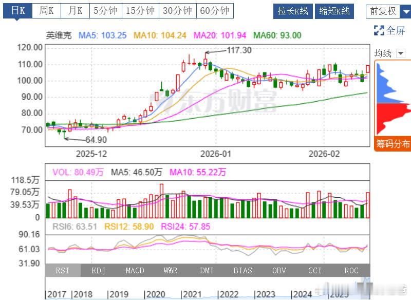Open fullscreen via the 全屏 label
411x300 pixels.
point(396,31)
